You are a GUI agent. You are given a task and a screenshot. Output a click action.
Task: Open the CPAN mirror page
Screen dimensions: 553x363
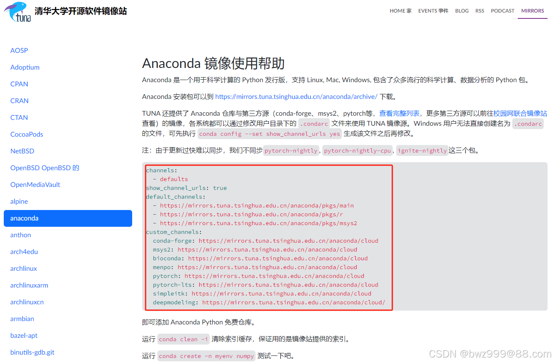click(19, 84)
